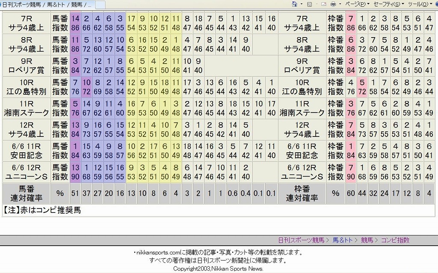Screen dimensions: 438x273
Task: Click the nikkansports.com reproduction notice text
Action: click(219, 253)
